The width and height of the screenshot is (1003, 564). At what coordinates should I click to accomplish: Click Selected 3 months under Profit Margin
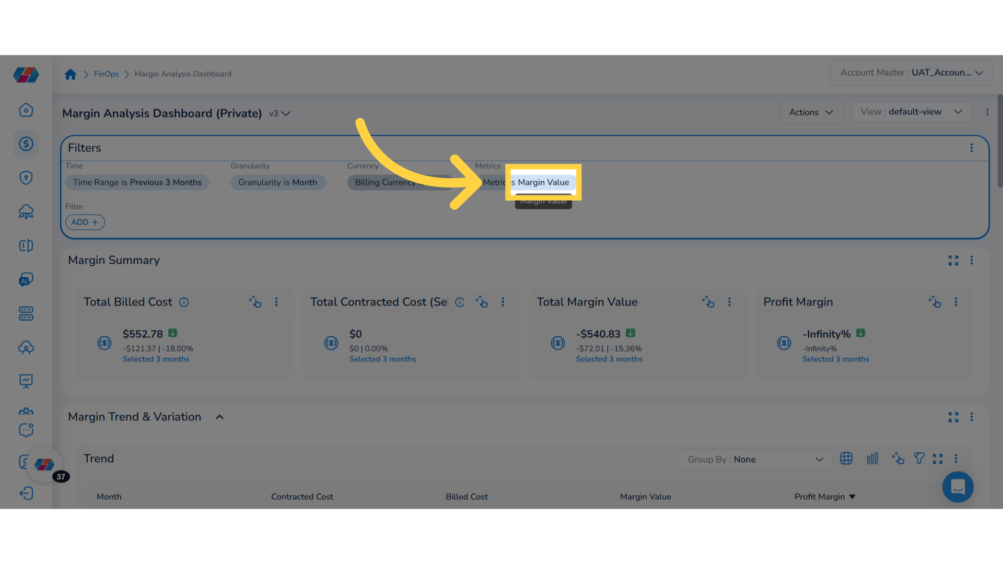pos(836,359)
